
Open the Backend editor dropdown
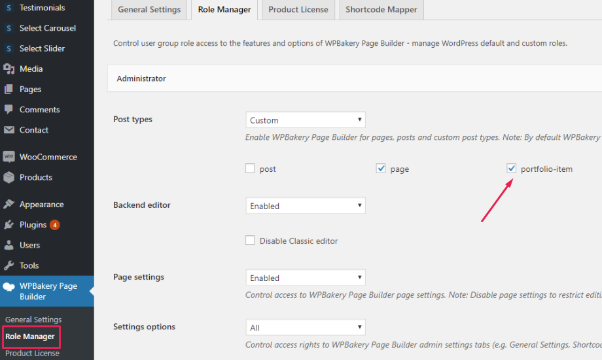click(x=306, y=206)
